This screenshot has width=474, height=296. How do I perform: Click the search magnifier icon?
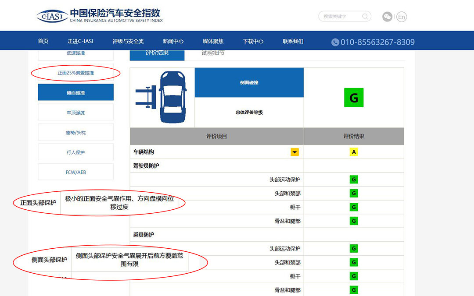point(365,17)
